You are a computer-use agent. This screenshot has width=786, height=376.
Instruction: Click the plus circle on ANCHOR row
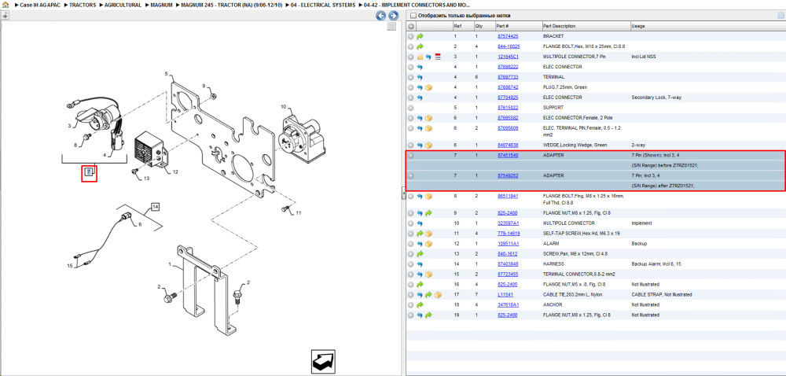pyautogui.click(x=410, y=304)
